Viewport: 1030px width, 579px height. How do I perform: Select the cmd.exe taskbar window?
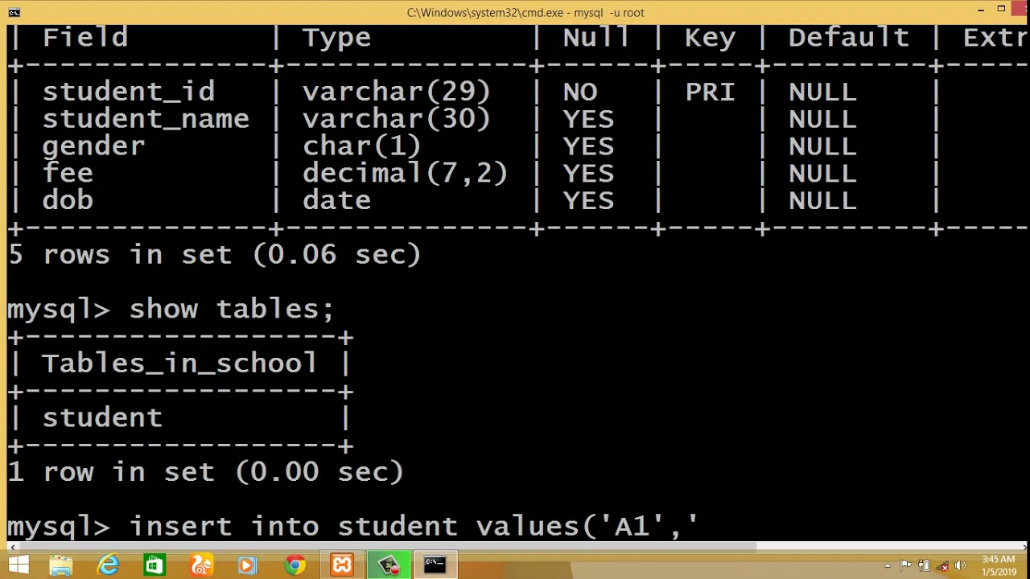pyautogui.click(x=435, y=565)
